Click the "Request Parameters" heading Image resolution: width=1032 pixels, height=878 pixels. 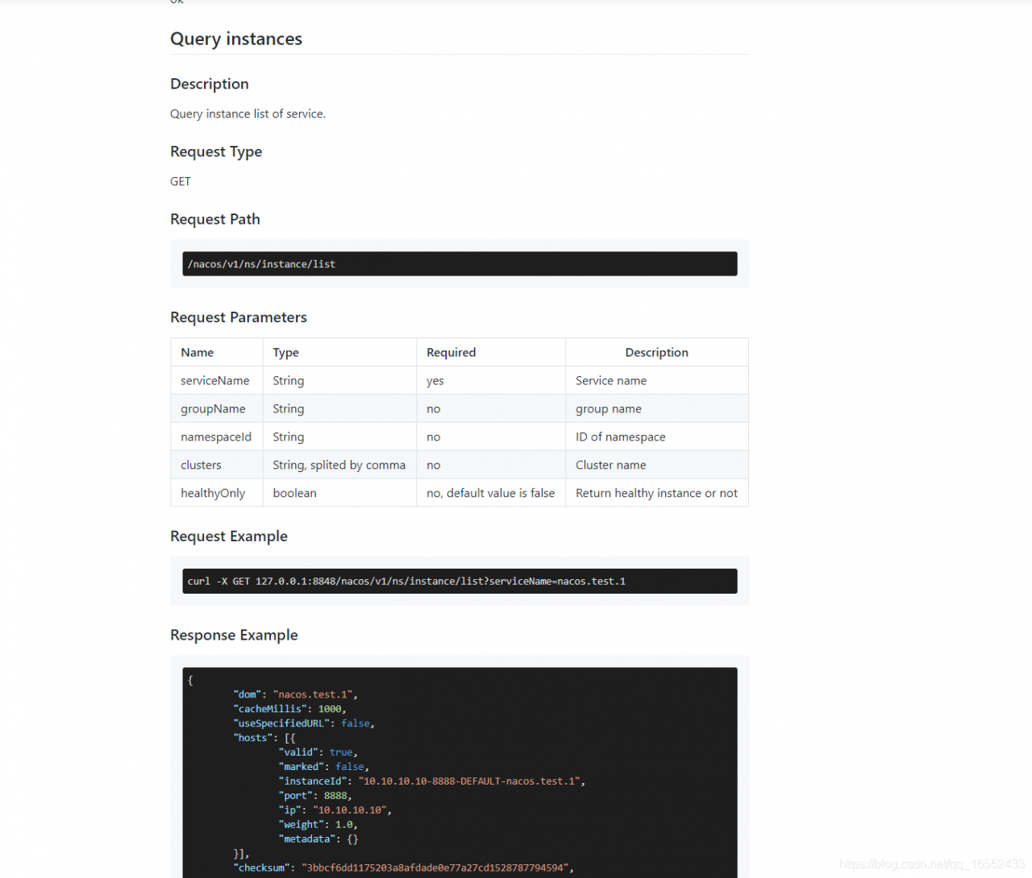pyautogui.click(x=238, y=318)
